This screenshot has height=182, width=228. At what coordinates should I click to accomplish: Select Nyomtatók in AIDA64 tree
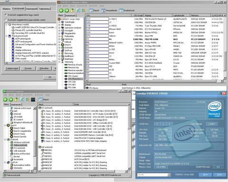tap(19, 159)
